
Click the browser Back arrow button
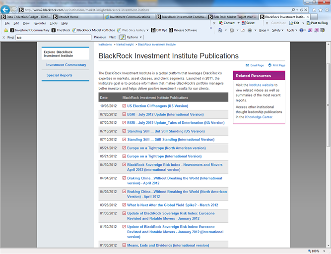coord(5,9)
